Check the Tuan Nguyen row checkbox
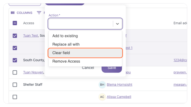Viewport: 191px width, 107px height. pyautogui.click(x=15, y=73)
